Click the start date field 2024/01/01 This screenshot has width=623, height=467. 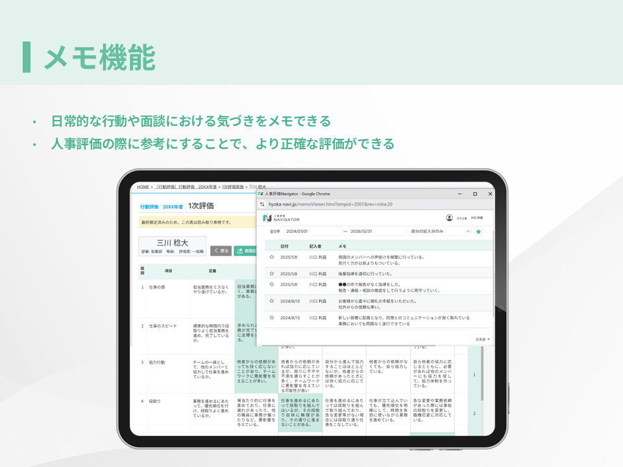313,231
